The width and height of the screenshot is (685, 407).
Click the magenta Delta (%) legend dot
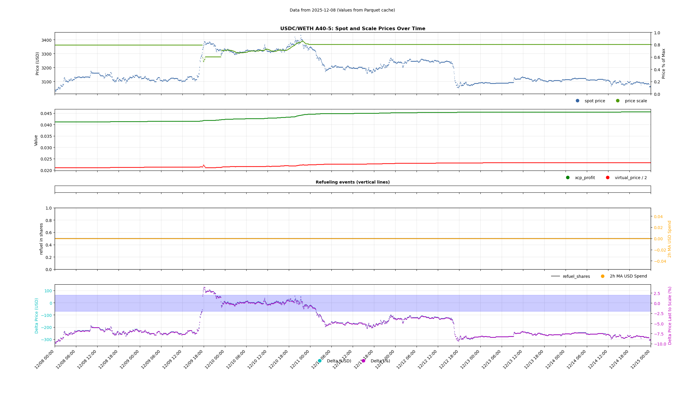363,361
